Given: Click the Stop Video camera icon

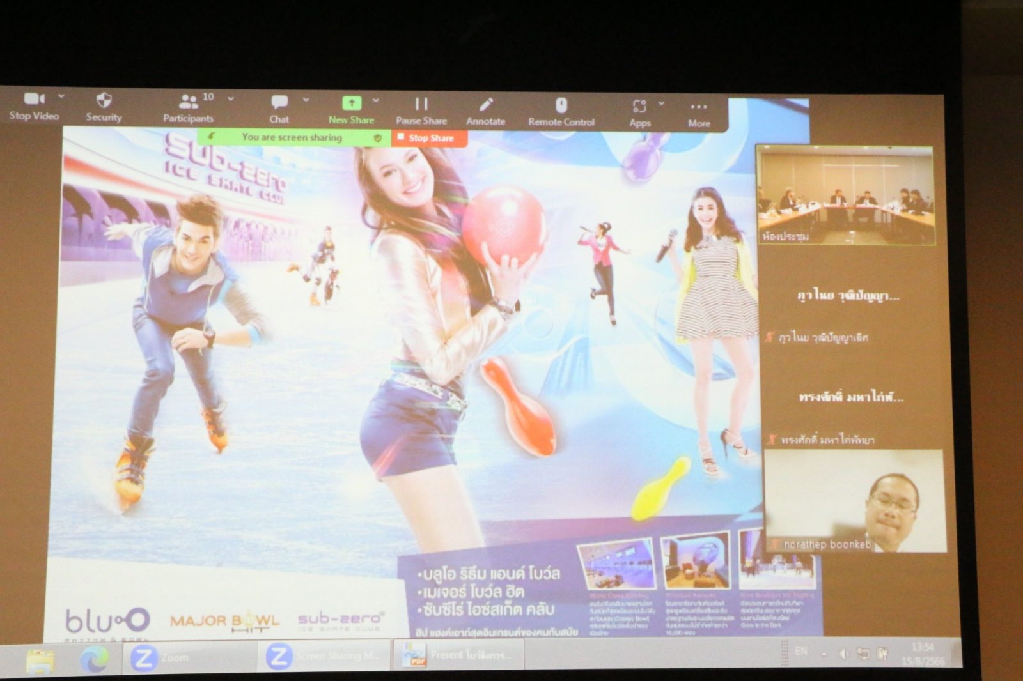Looking at the screenshot, I should pos(35,98).
